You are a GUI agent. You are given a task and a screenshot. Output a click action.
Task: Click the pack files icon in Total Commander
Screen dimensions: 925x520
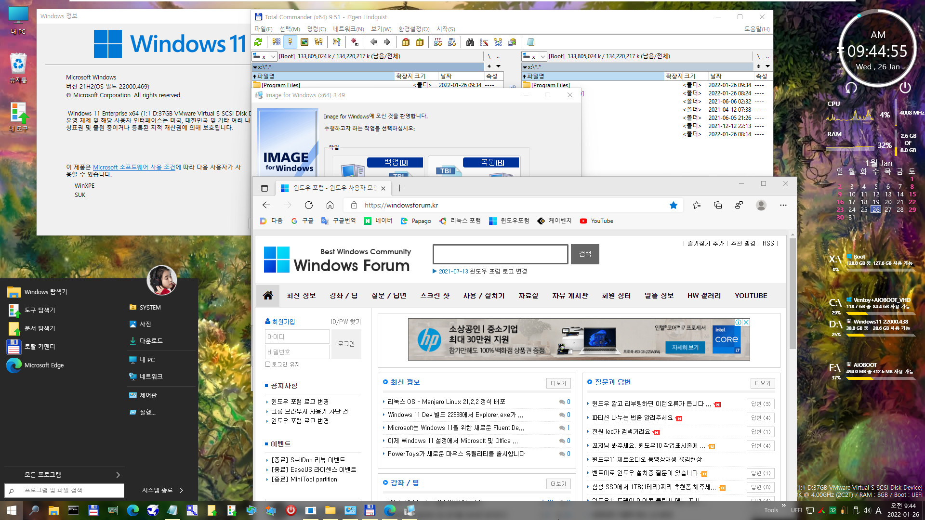(406, 42)
